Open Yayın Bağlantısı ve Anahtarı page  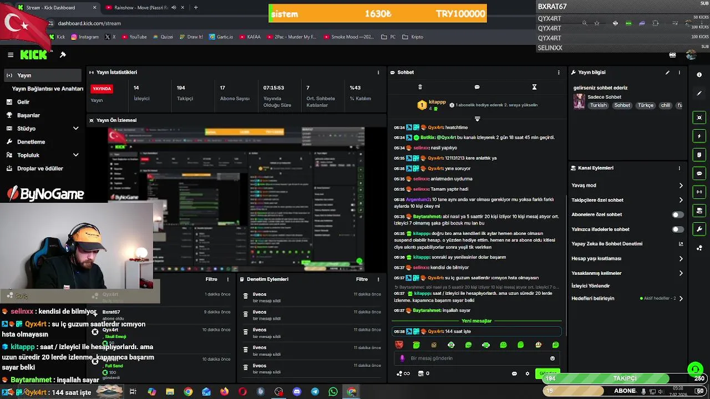[48, 89]
